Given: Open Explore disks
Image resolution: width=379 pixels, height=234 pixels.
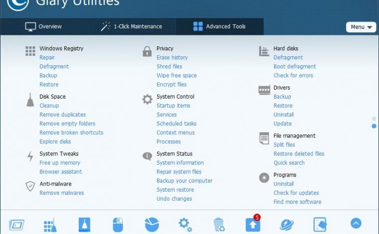Looking at the screenshot, I should [x=55, y=141].
